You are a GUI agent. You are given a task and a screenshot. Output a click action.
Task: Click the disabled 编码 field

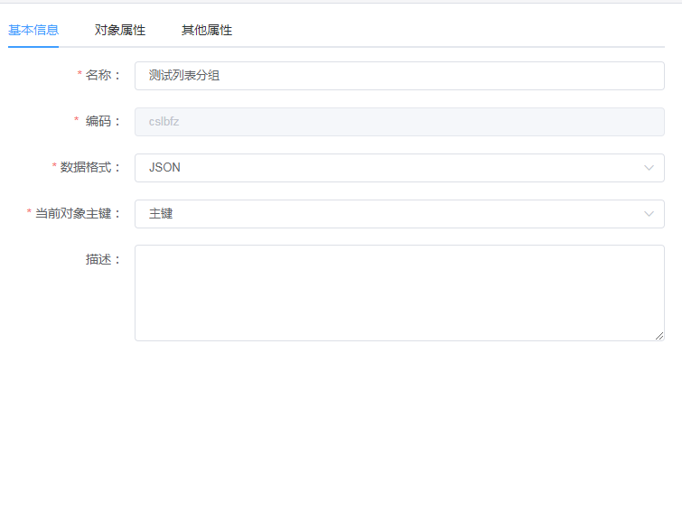(399, 122)
